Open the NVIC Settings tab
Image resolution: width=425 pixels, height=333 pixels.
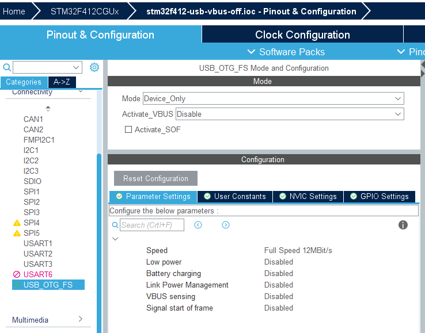(308, 196)
